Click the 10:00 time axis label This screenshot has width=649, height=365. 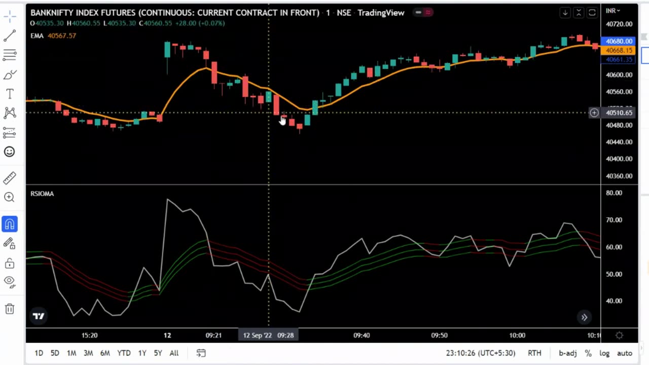click(x=517, y=335)
